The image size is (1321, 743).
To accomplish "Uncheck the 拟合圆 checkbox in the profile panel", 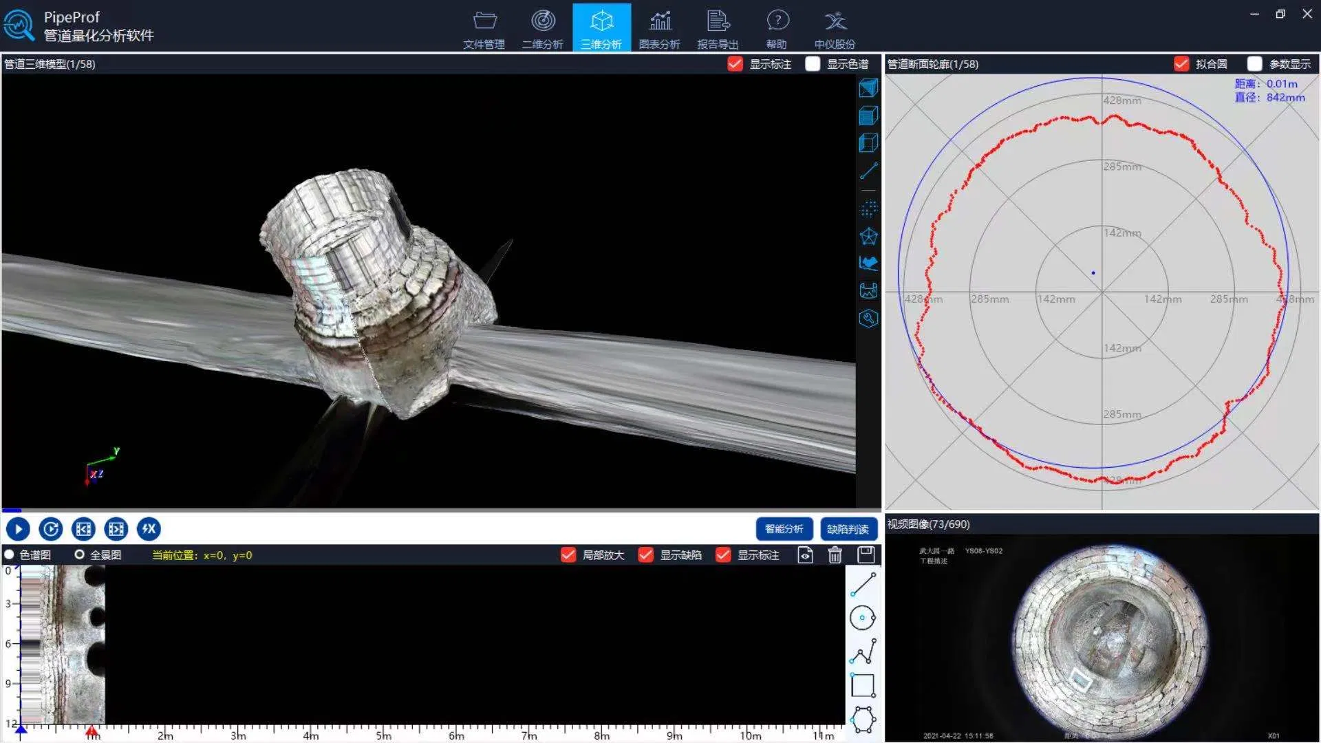I will point(1182,63).
